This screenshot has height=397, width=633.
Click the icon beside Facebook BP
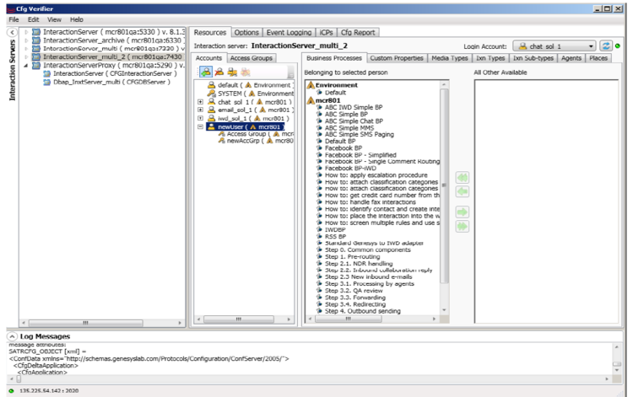pos(319,148)
